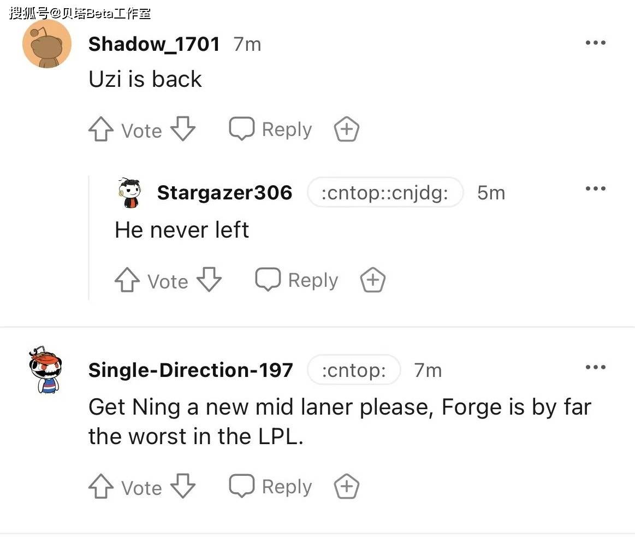The height and width of the screenshot is (537, 635).
Task: Downvote Single-Direction-197's comment about Forge
Action: tap(183, 486)
